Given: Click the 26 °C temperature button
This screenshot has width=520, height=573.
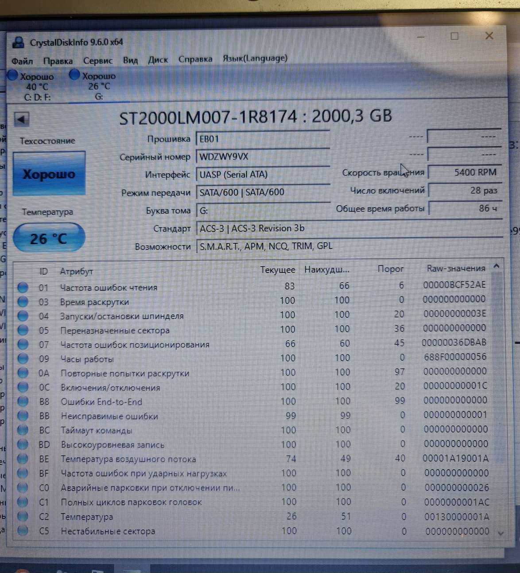Looking at the screenshot, I should click(49, 238).
